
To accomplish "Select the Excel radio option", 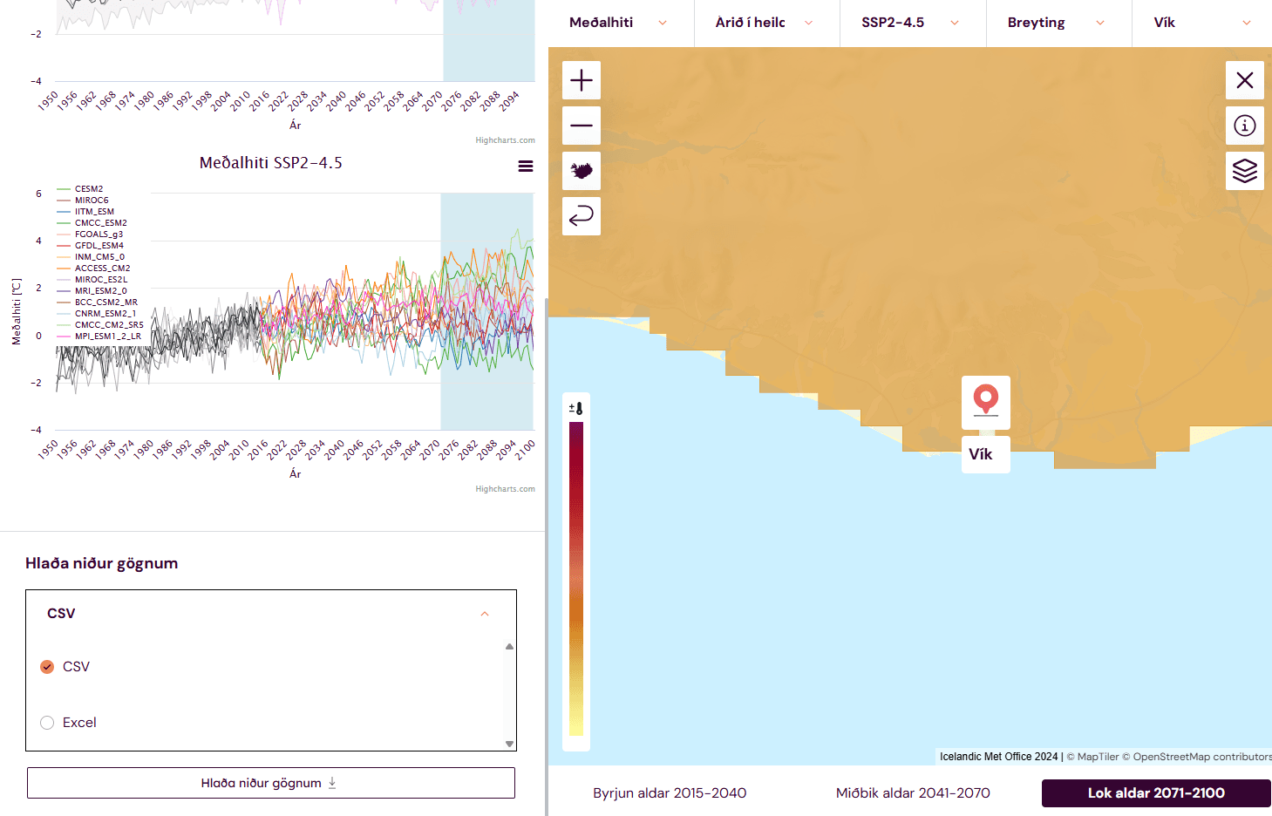I will [47, 723].
